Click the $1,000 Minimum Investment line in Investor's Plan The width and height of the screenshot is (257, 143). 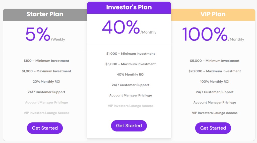[x=131, y=54]
